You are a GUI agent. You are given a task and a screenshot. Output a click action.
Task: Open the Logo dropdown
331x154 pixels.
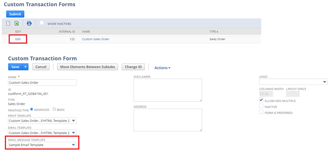pos(293,82)
